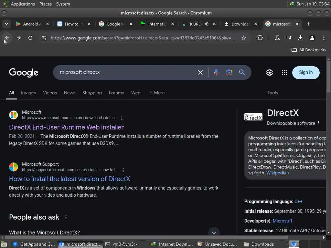Bookmark this page with the star icon

tap(244, 38)
